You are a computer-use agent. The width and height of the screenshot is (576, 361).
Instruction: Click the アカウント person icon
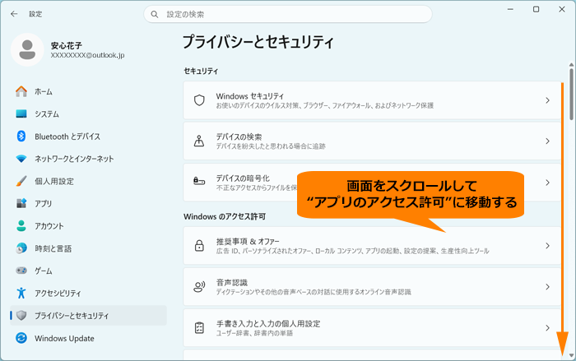(x=21, y=226)
